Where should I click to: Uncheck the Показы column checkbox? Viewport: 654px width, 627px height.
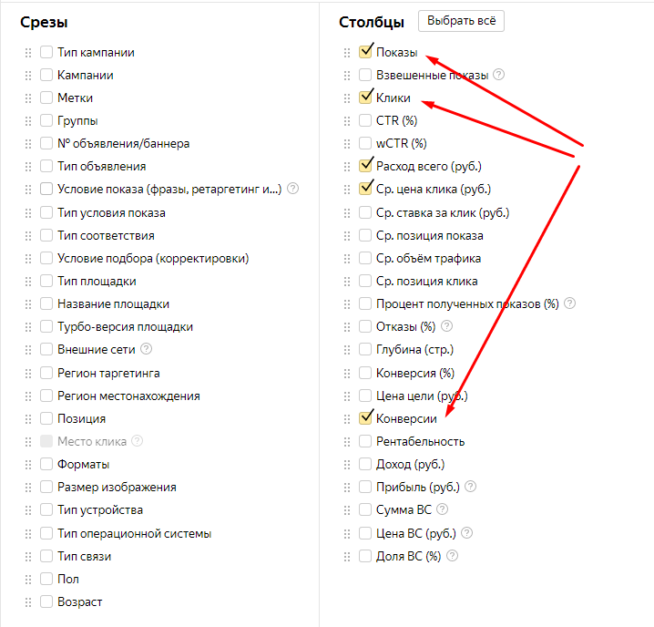tap(365, 52)
